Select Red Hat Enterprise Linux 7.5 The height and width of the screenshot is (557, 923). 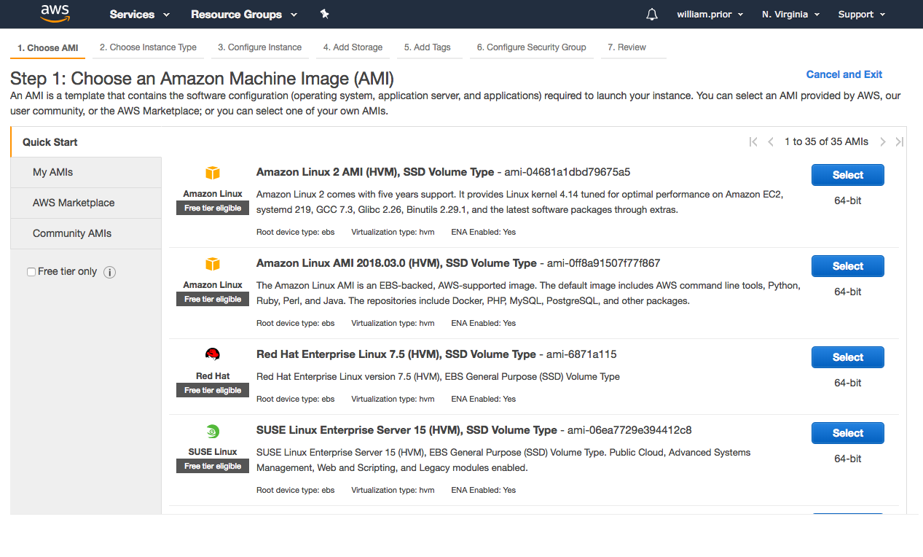pos(848,357)
